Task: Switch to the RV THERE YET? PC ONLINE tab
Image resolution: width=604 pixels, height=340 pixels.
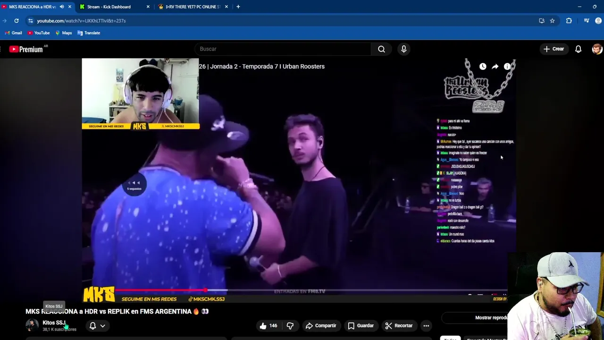Action: (x=189, y=7)
